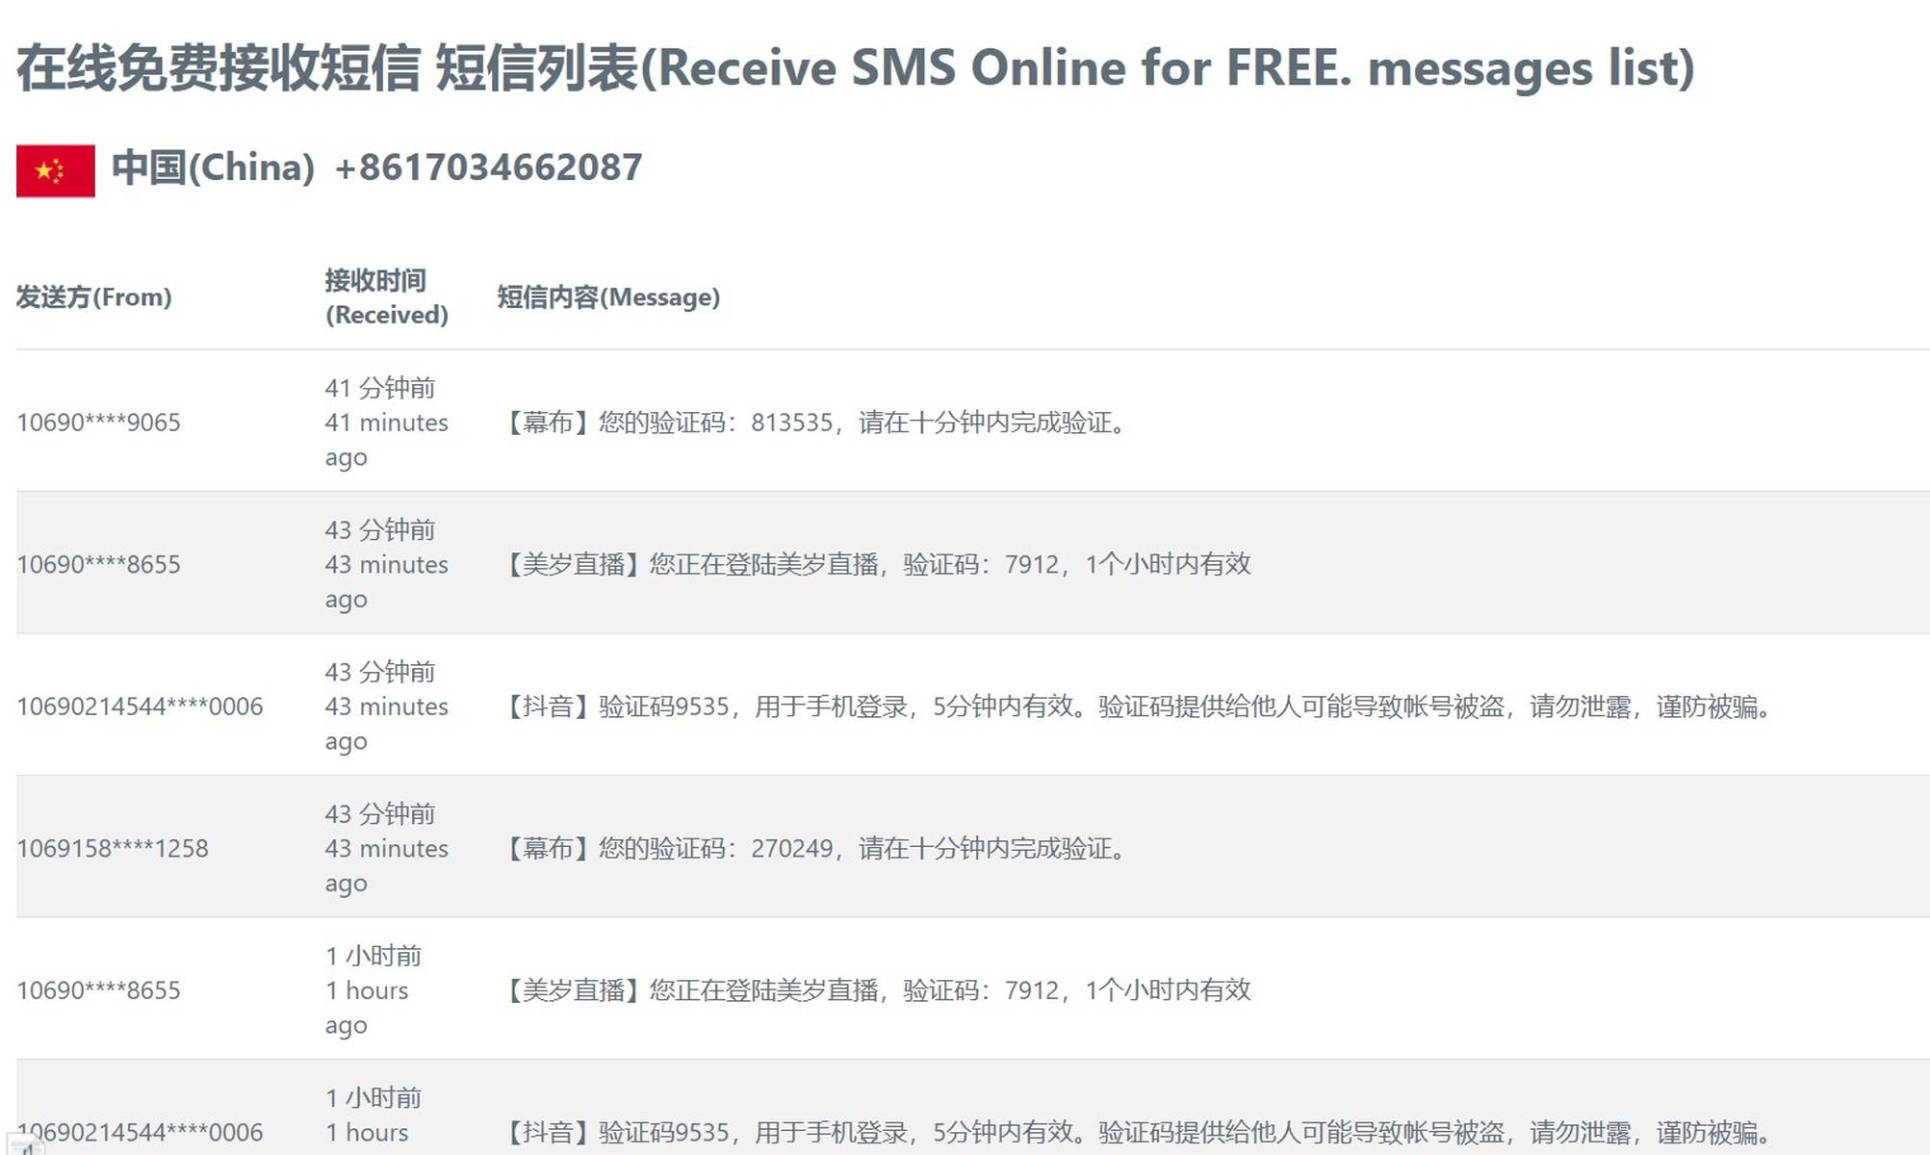Click the China flag icon

coord(55,170)
